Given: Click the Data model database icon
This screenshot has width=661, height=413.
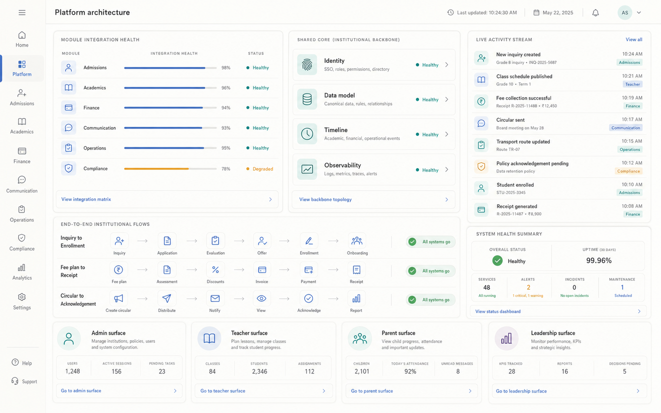Looking at the screenshot, I should pos(307,99).
